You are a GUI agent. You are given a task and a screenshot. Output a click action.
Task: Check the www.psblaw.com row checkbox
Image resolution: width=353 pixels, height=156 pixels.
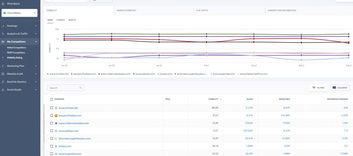point(52,131)
